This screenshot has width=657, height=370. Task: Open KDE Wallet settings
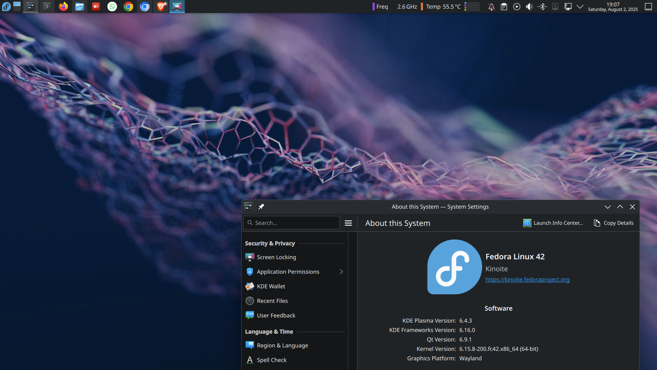pyautogui.click(x=295, y=286)
